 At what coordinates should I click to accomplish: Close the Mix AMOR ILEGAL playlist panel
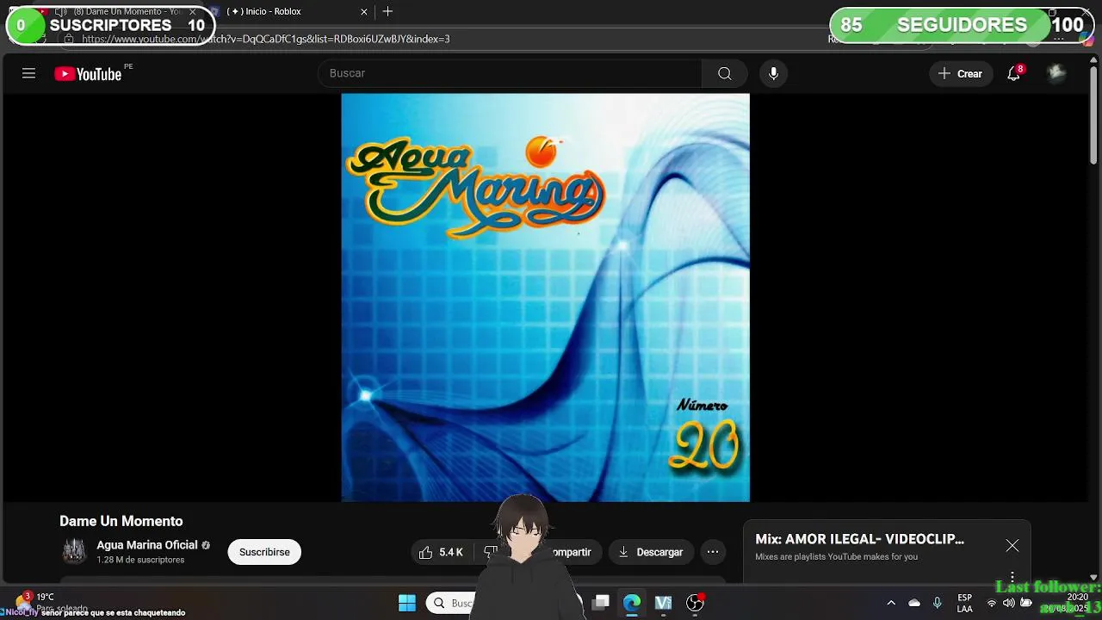(1012, 546)
